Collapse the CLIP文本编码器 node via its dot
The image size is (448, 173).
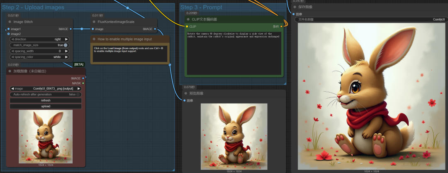point(188,19)
